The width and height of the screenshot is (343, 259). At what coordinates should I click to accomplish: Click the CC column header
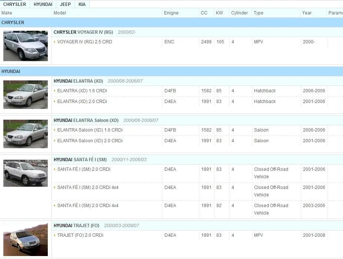tap(204, 13)
